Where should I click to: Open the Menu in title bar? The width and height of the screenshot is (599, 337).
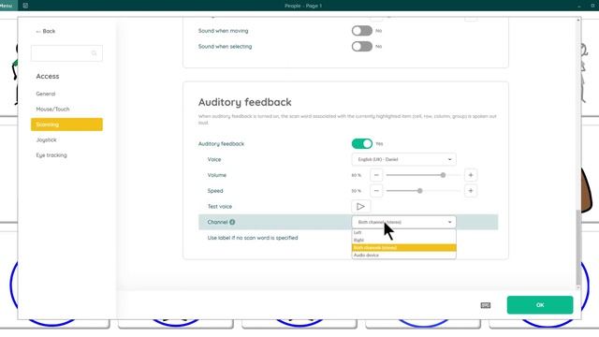pos(7,6)
